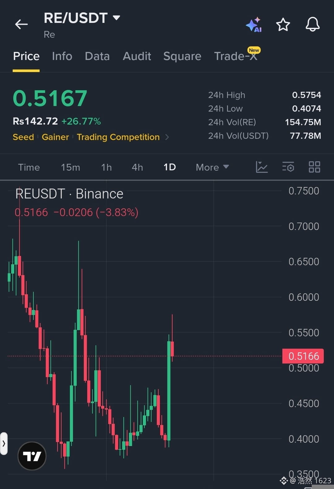Expand the side panel chevron handle
This screenshot has height=489, width=334.
point(4,444)
